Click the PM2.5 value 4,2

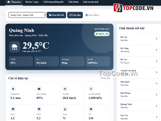13,118
